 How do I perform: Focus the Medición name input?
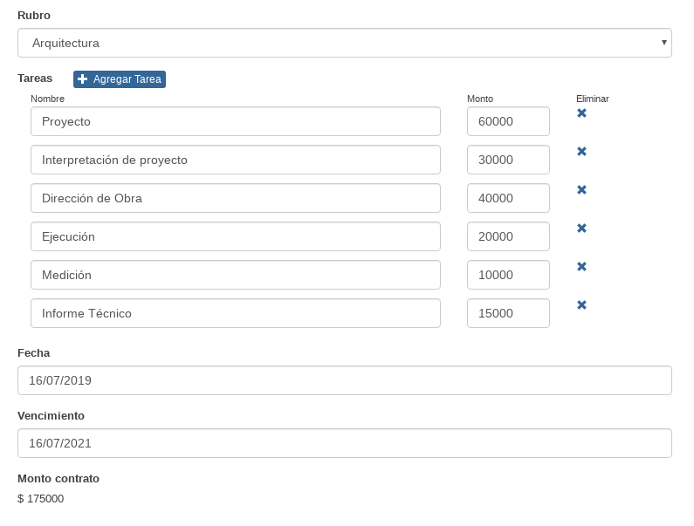pyautogui.click(x=235, y=275)
